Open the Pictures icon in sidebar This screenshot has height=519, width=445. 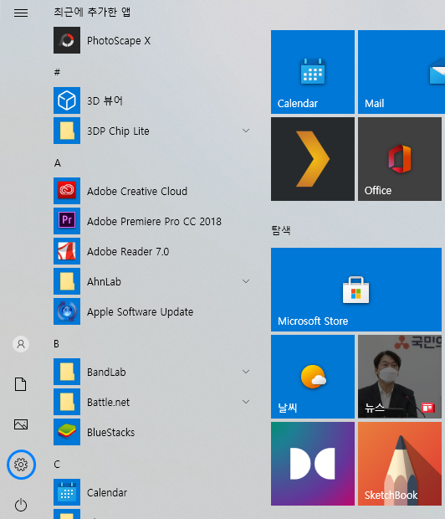[21, 424]
